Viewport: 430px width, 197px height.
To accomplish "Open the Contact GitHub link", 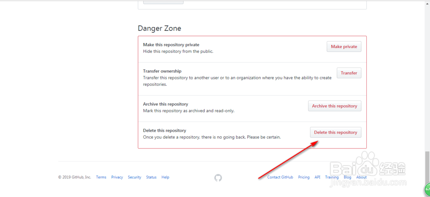I will click(280, 177).
